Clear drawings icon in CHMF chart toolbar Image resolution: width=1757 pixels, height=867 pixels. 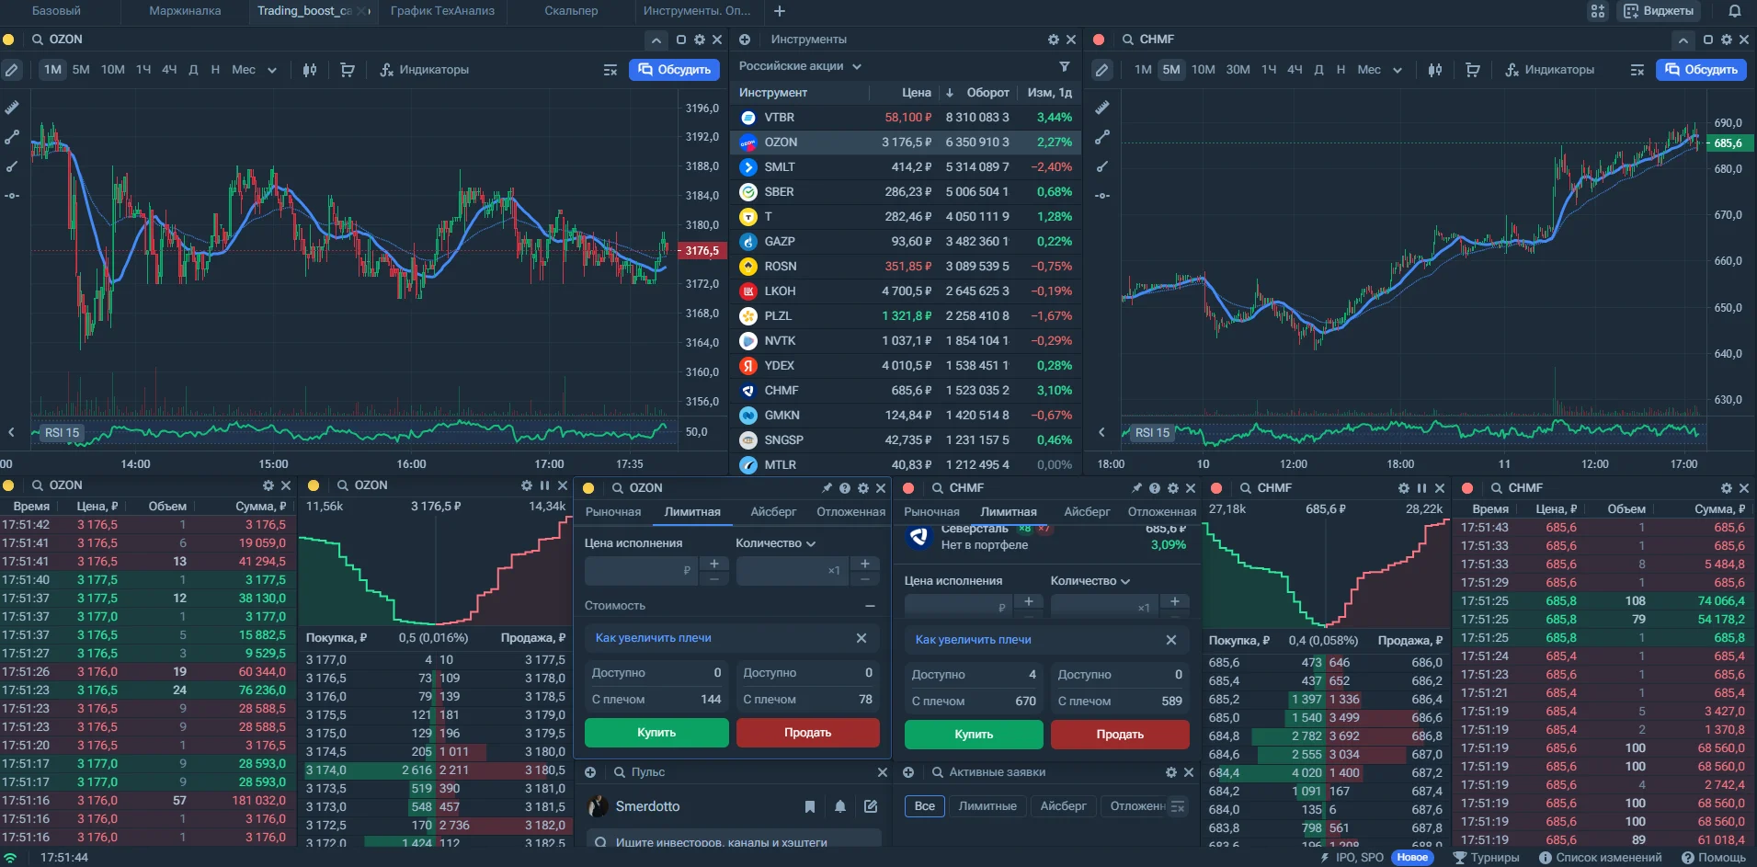tap(1637, 70)
